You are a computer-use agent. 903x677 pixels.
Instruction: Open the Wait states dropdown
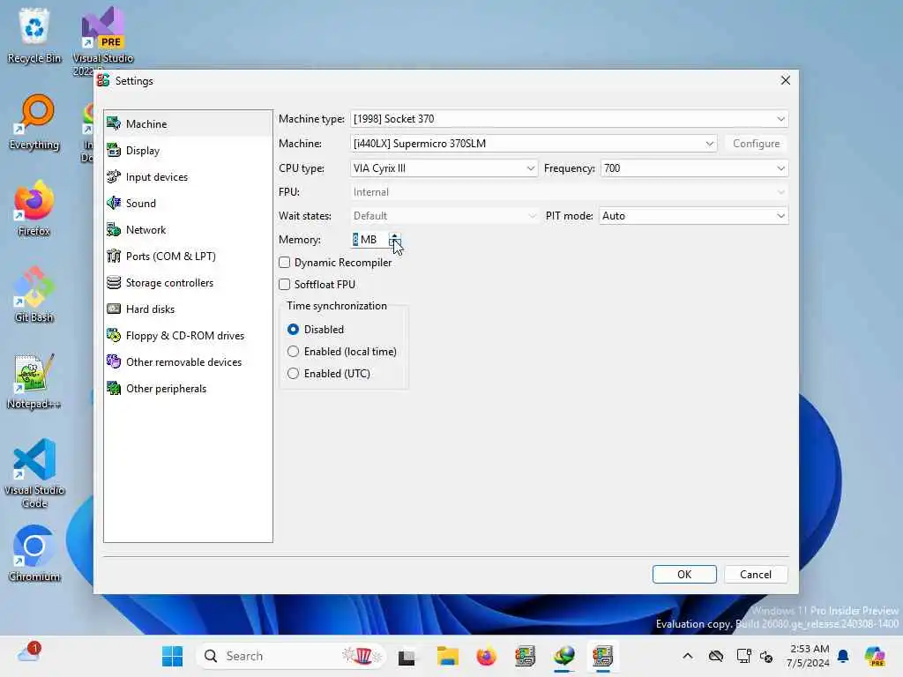pos(444,216)
